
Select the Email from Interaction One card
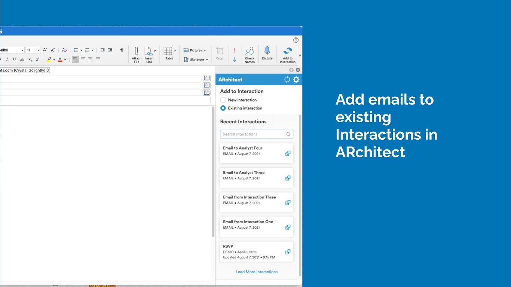click(x=257, y=227)
